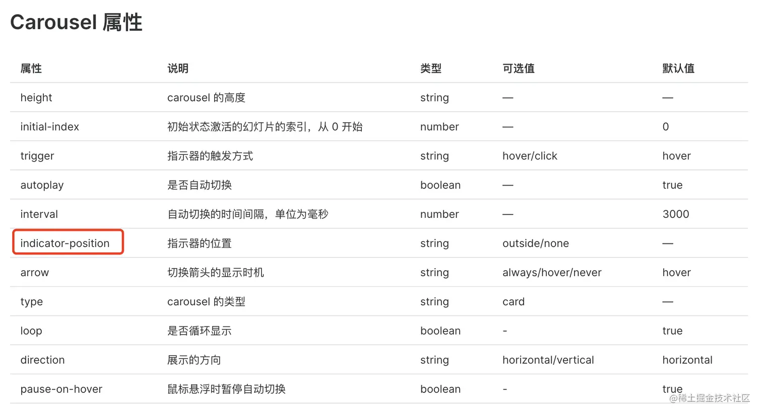Select the 'autoplay' attribute cell

coord(42,185)
